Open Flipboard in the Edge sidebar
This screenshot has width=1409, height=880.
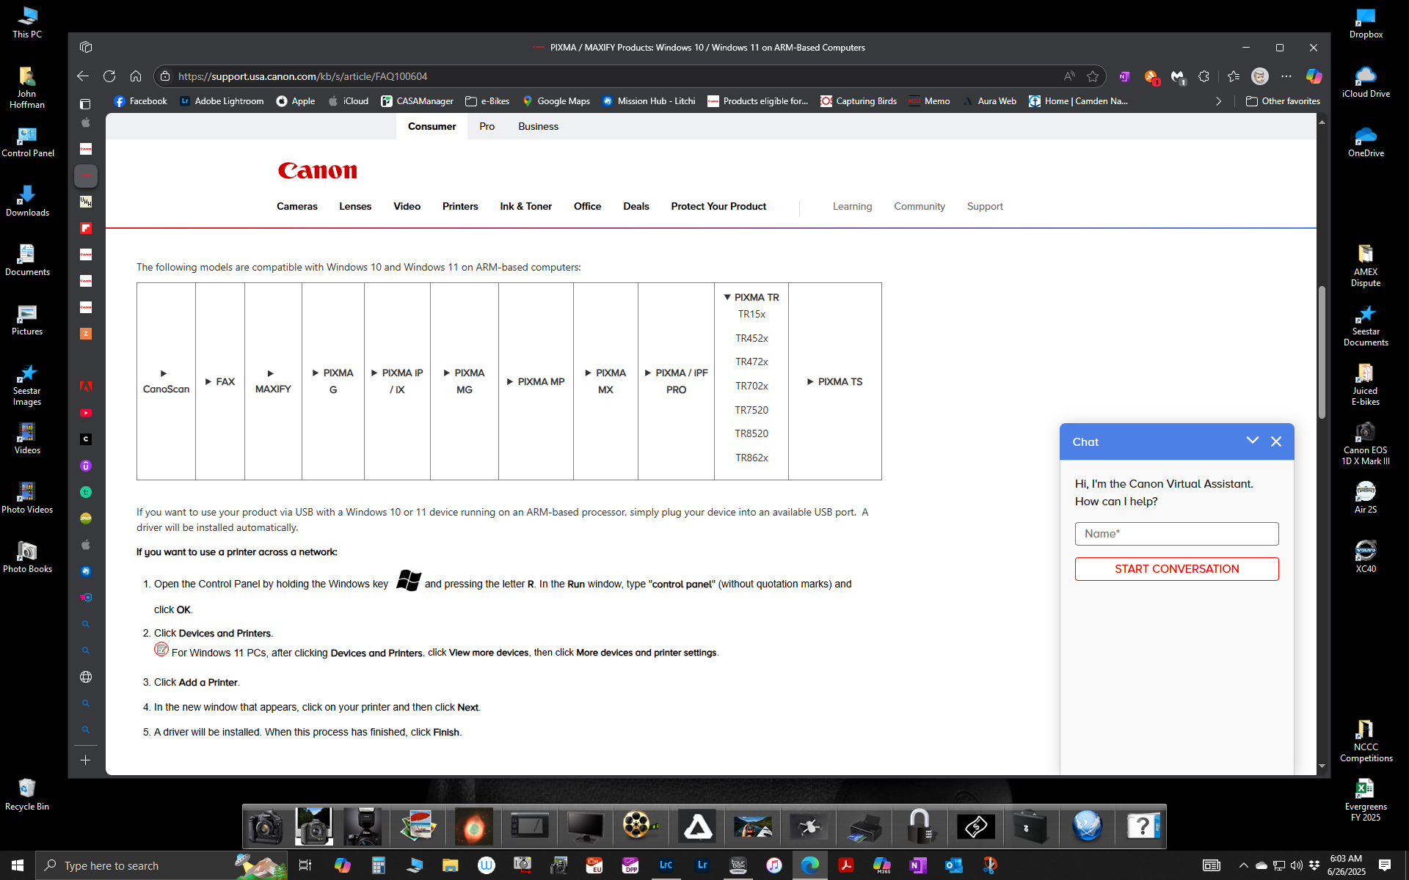86,229
